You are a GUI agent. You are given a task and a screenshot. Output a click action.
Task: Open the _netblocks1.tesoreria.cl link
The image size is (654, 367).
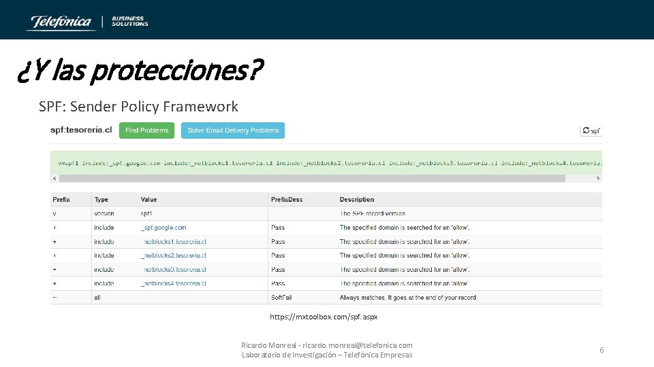tap(174, 242)
